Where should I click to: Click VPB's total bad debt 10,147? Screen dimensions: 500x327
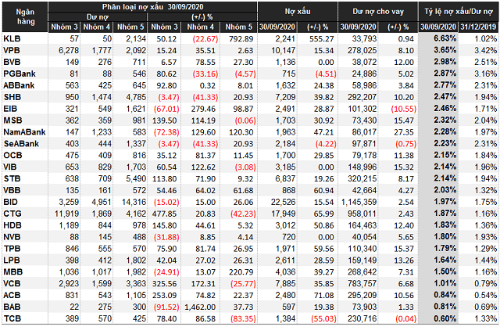[x=283, y=50]
